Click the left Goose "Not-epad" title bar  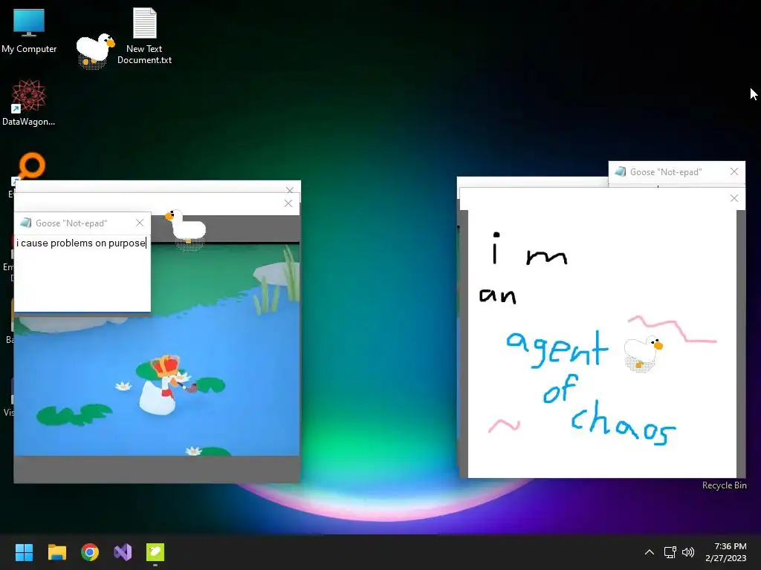click(82, 223)
